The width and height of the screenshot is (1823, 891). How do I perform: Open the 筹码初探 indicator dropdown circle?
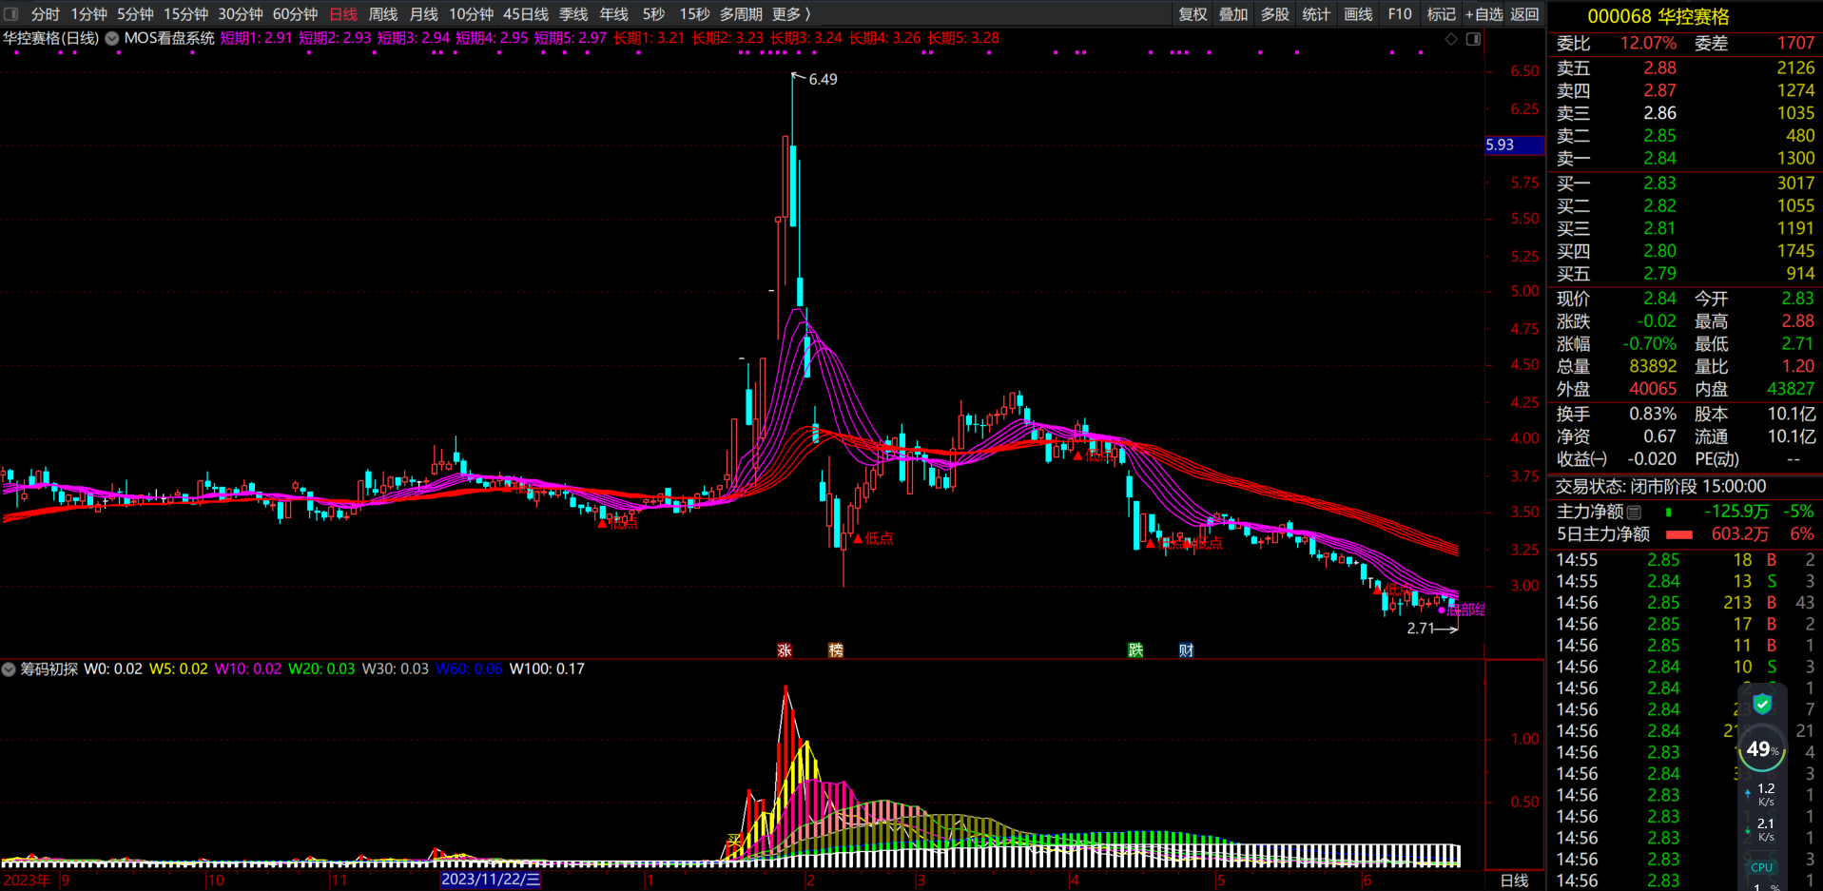[9, 669]
